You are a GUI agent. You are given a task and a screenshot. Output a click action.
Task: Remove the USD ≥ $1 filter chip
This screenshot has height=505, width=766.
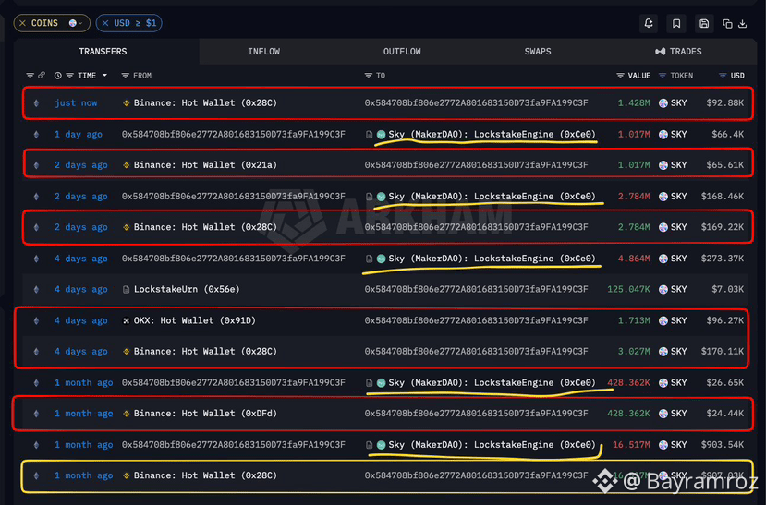tap(105, 23)
